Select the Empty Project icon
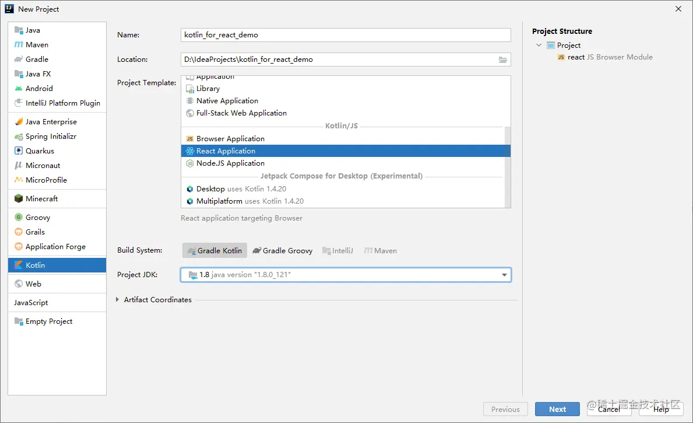This screenshot has width=693, height=423. point(19,321)
